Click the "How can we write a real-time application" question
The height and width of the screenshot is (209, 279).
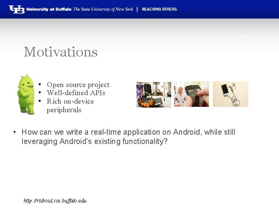click(x=128, y=137)
